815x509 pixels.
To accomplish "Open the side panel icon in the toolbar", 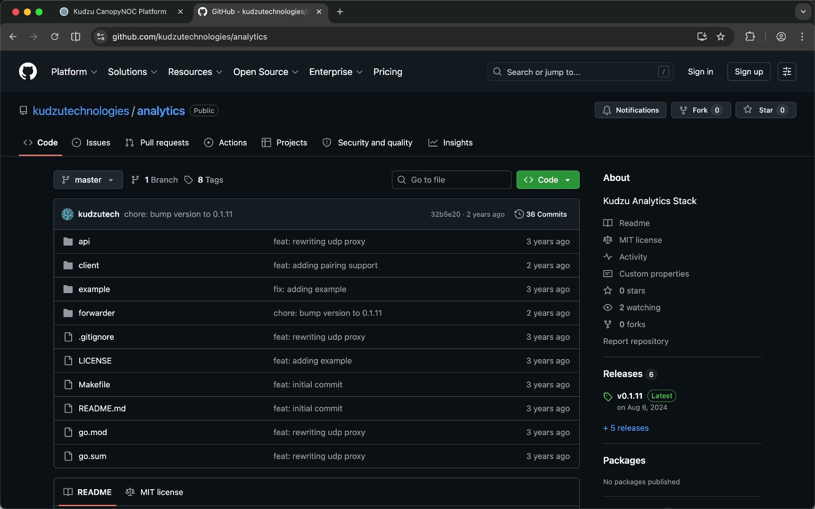I will coord(75,37).
